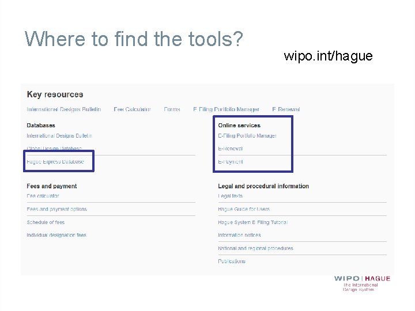Open the Schedule of fees link
The width and height of the screenshot is (415, 311).
click(x=46, y=222)
